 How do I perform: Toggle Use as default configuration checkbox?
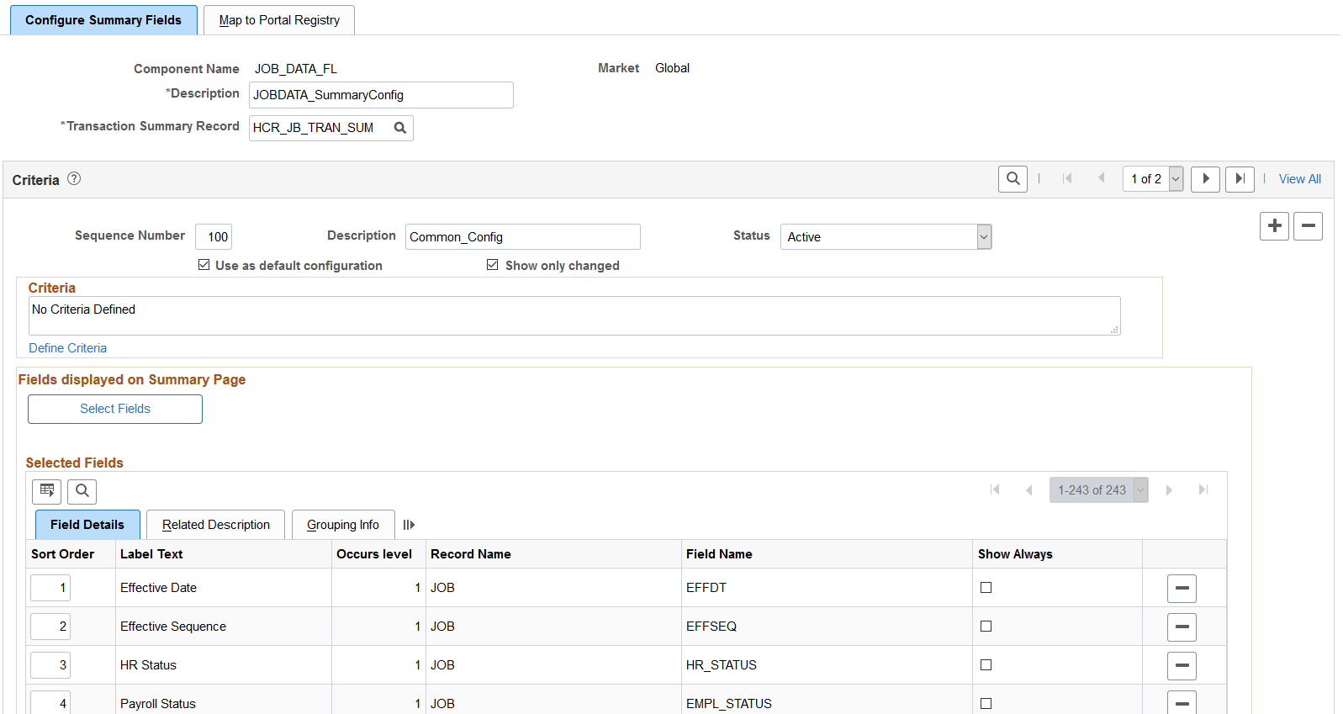tap(204, 265)
